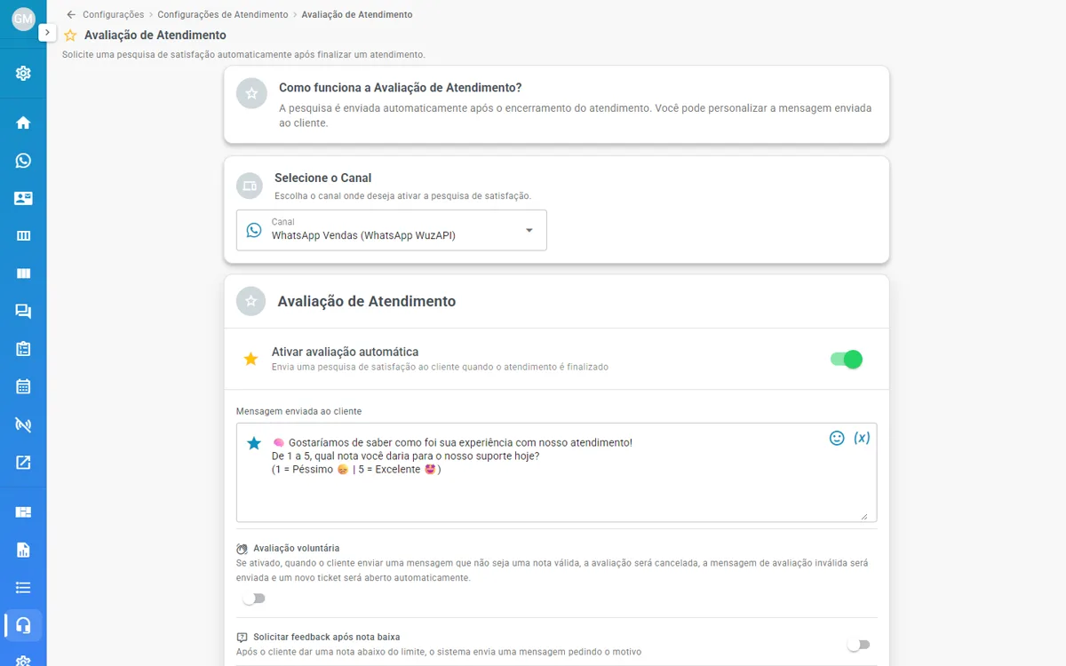This screenshot has height=666, width=1066.
Task: Click 'Ativar avaliação automática' label
Action: point(345,352)
